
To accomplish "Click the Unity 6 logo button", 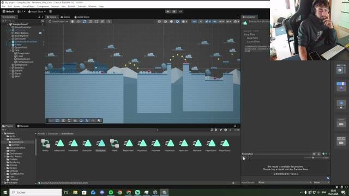I will [x=8, y=11].
